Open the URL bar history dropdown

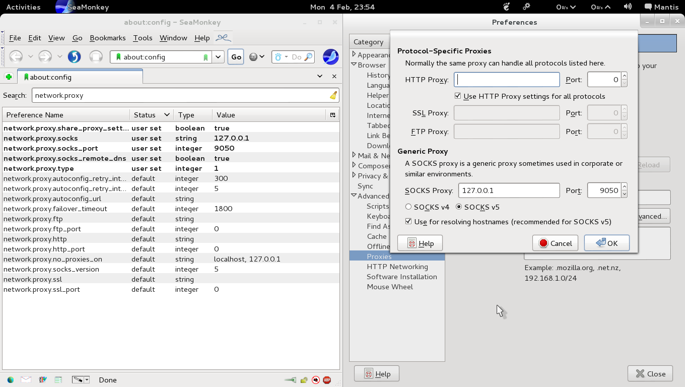click(218, 57)
